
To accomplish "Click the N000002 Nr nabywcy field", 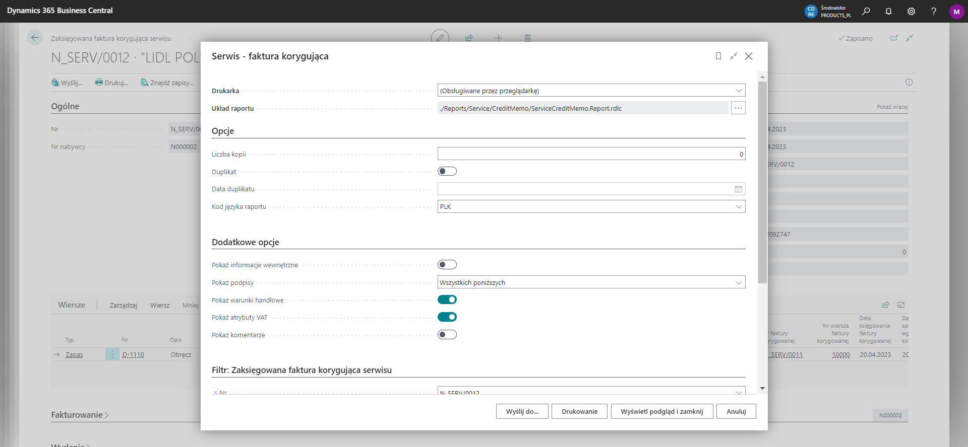I will pos(185,146).
